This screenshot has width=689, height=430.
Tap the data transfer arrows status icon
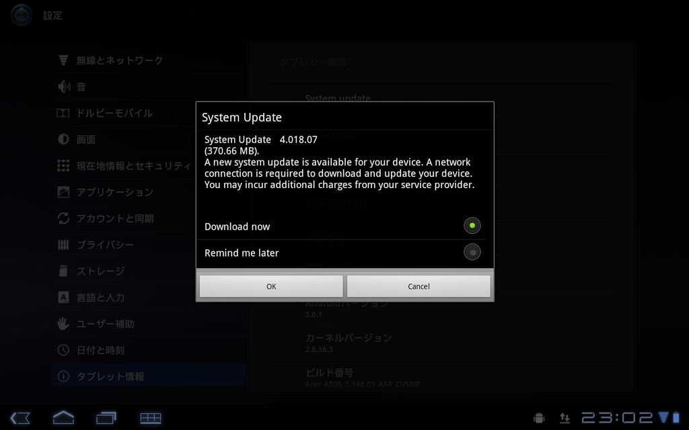click(565, 418)
